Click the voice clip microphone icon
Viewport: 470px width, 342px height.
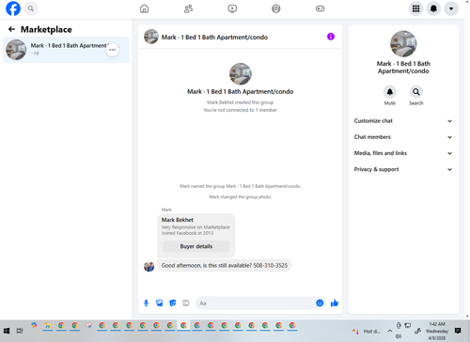click(146, 303)
